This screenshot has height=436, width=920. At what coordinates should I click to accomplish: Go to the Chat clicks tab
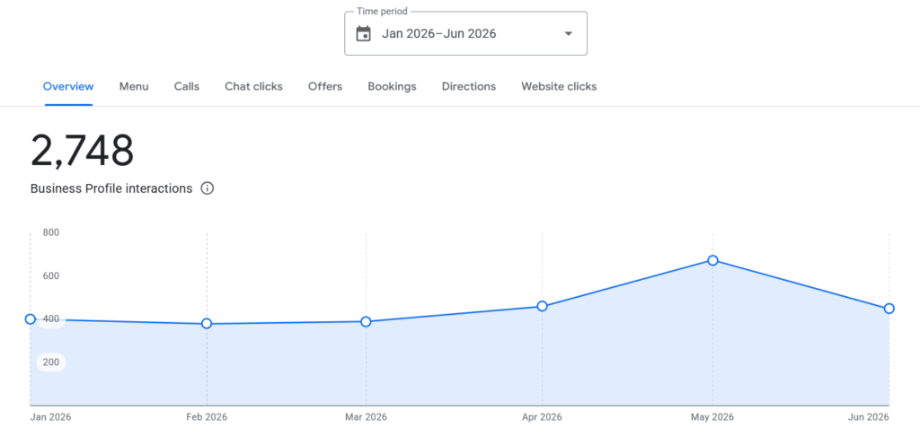click(253, 87)
